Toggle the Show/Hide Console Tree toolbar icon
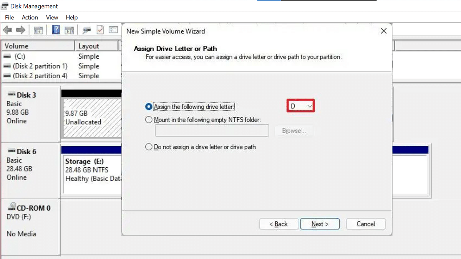 coord(38,30)
